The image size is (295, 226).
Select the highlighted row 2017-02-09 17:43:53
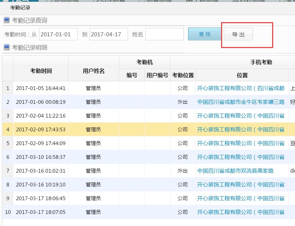41,130
